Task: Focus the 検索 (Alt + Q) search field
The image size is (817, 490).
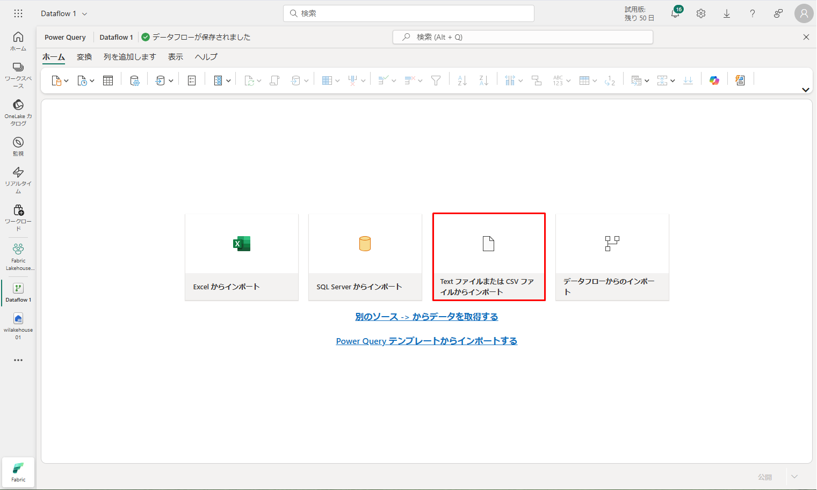Action: click(523, 37)
